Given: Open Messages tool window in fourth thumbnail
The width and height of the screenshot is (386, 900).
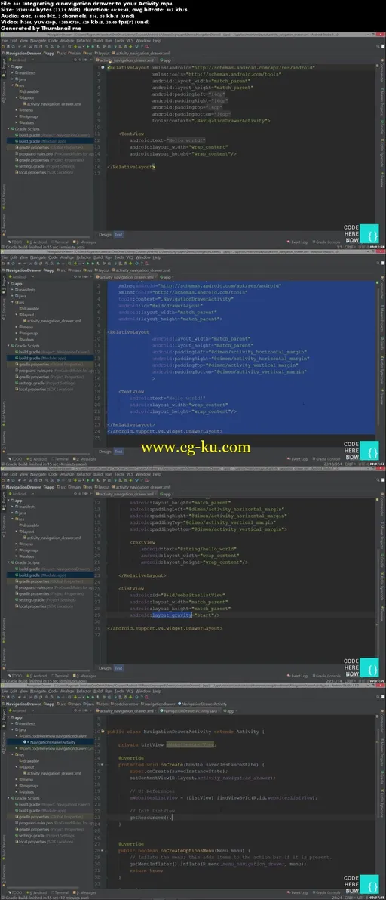Looking at the screenshot, I should pos(85,893).
